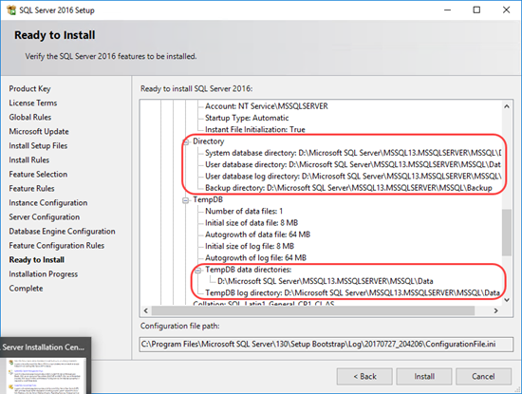Select Installation Progress step in sidebar
Image resolution: width=522 pixels, height=394 pixels.
[44, 274]
